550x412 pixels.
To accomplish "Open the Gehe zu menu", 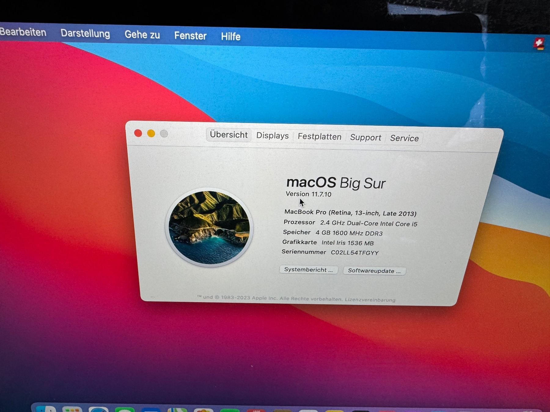I will coord(142,34).
